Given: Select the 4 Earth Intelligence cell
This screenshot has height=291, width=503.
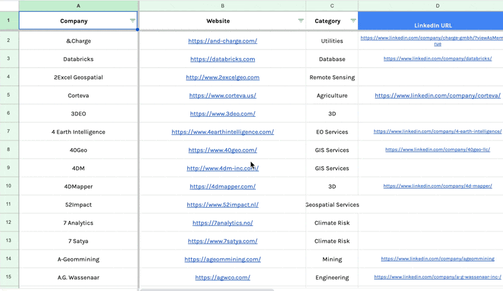Looking at the screenshot, I should click(x=78, y=132).
